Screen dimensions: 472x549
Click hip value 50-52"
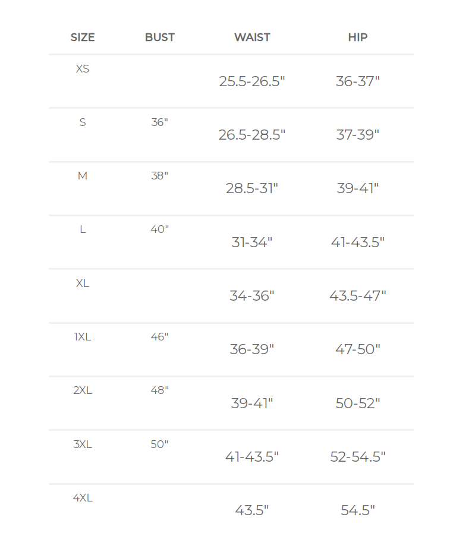click(358, 403)
